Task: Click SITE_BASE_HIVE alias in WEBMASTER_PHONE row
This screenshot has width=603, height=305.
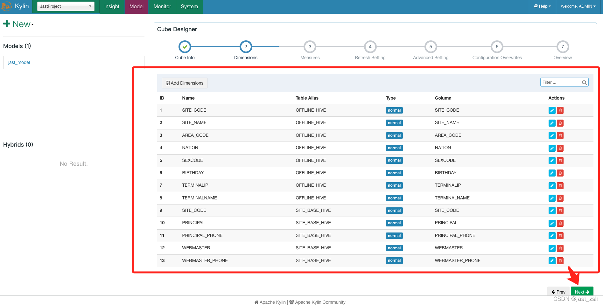Action: click(x=313, y=260)
